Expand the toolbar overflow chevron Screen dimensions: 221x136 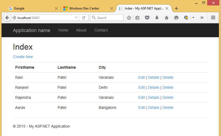point(202,18)
